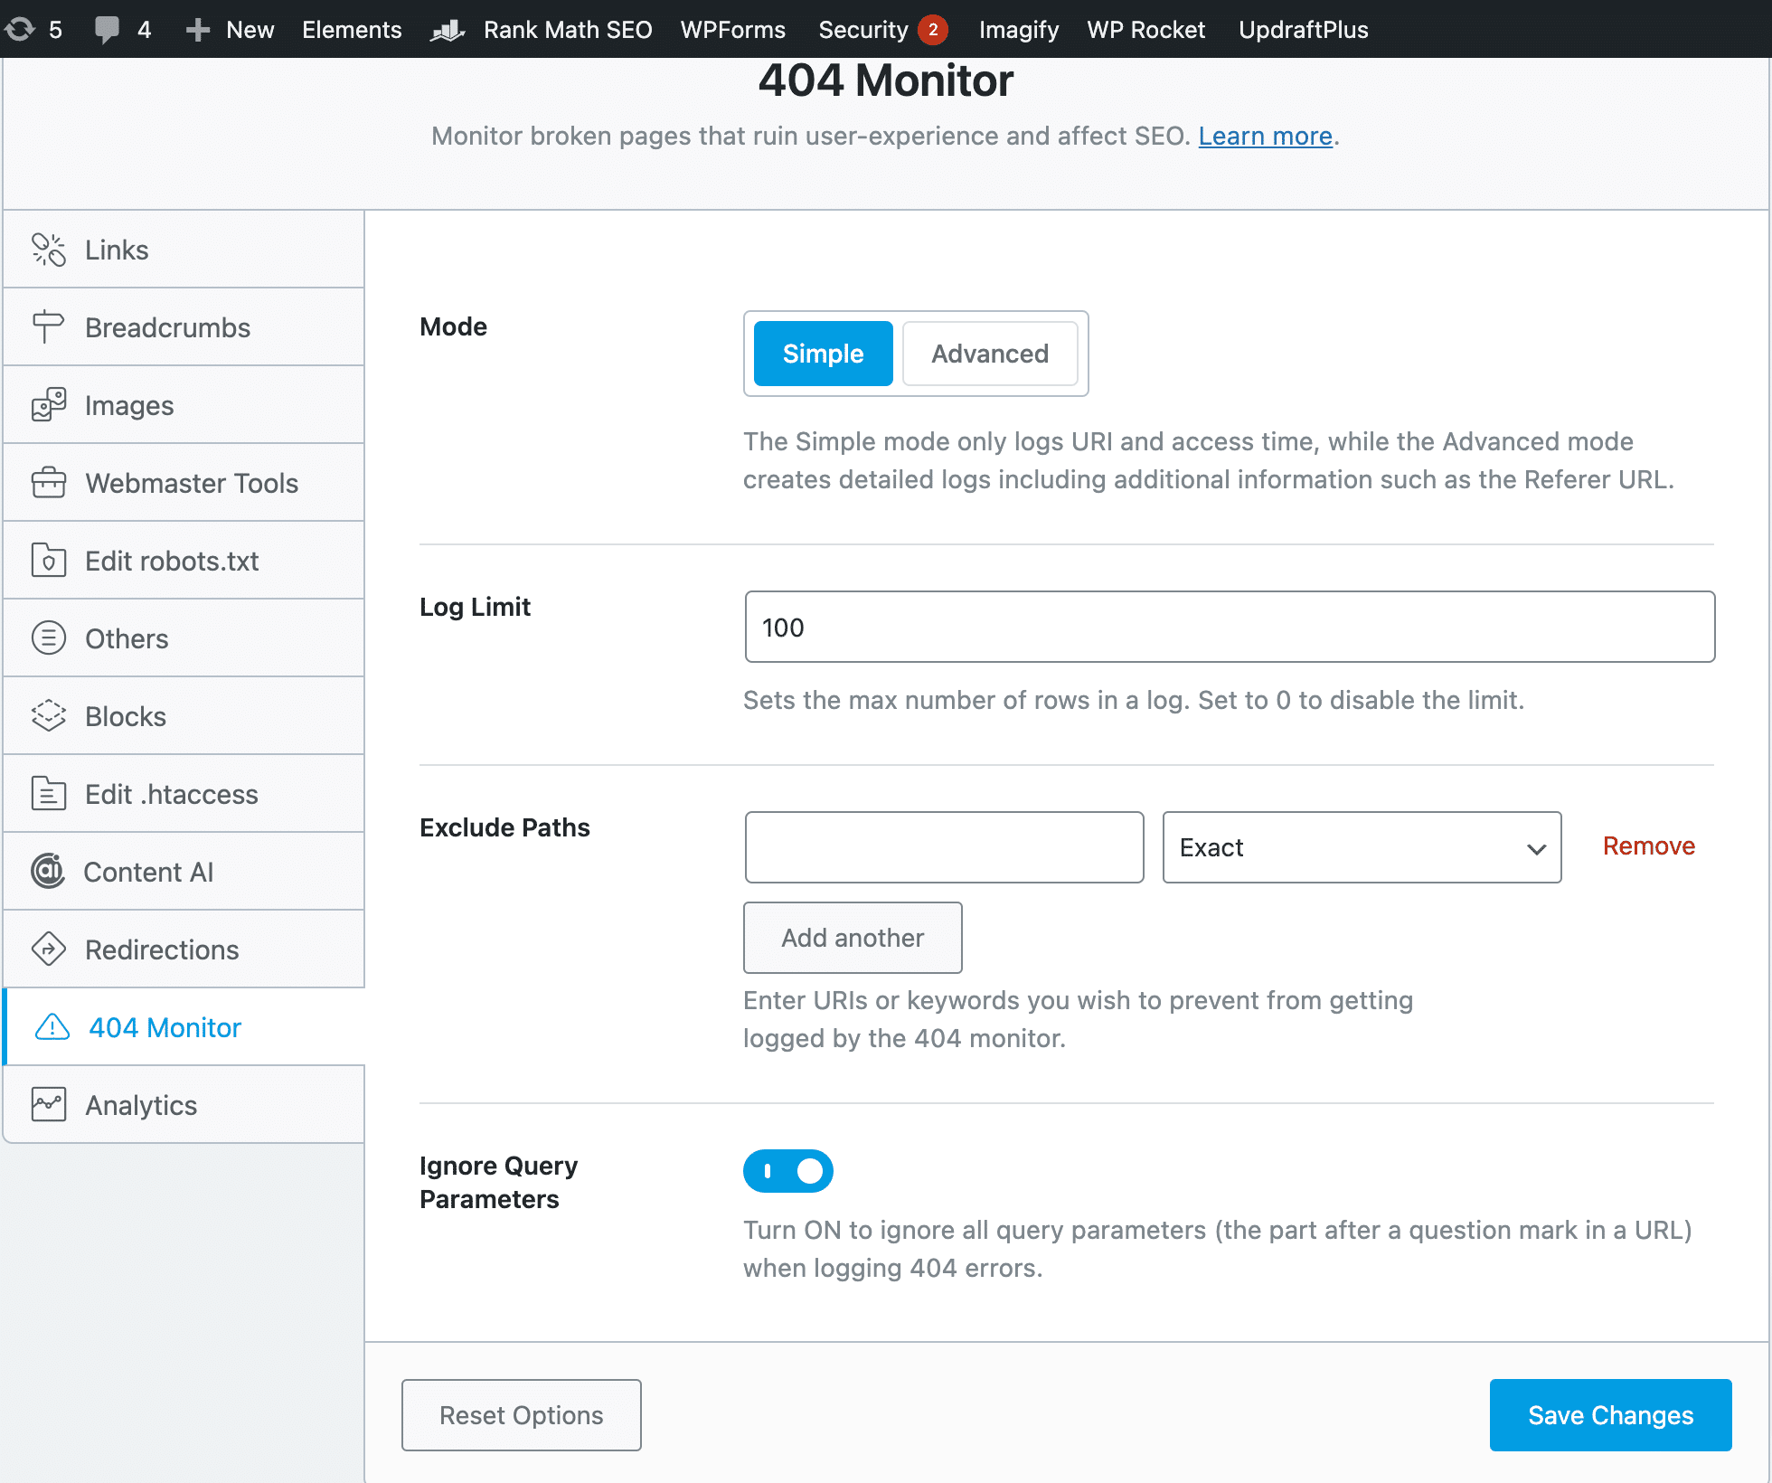Click Reset Options
The image size is (1772, 1483).
pos(521,1414)
